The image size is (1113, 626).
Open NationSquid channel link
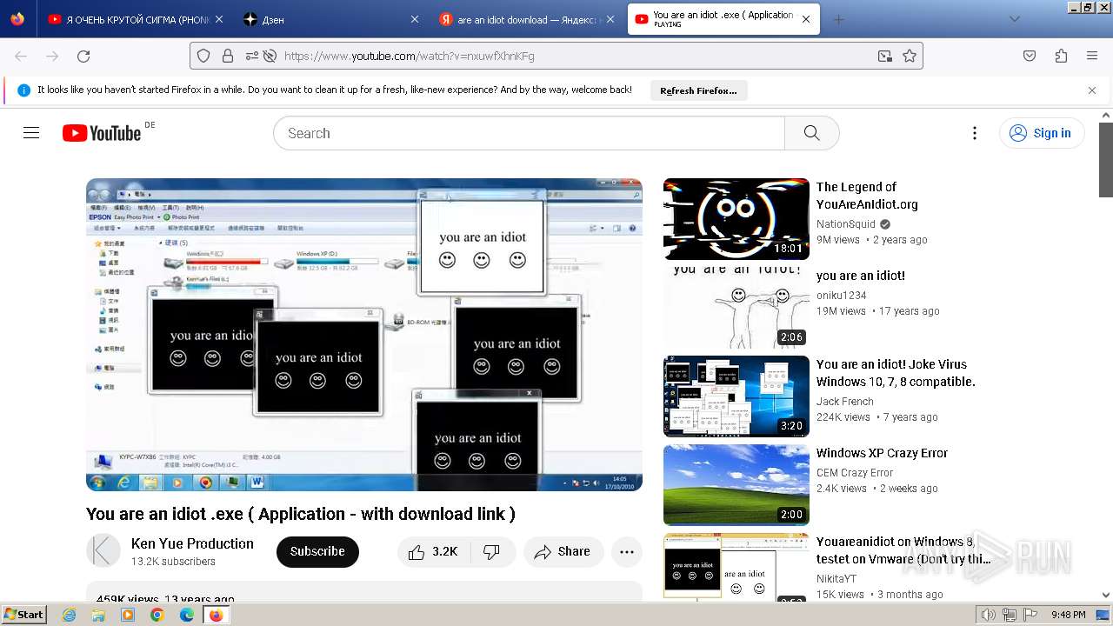tap(846, 224)
